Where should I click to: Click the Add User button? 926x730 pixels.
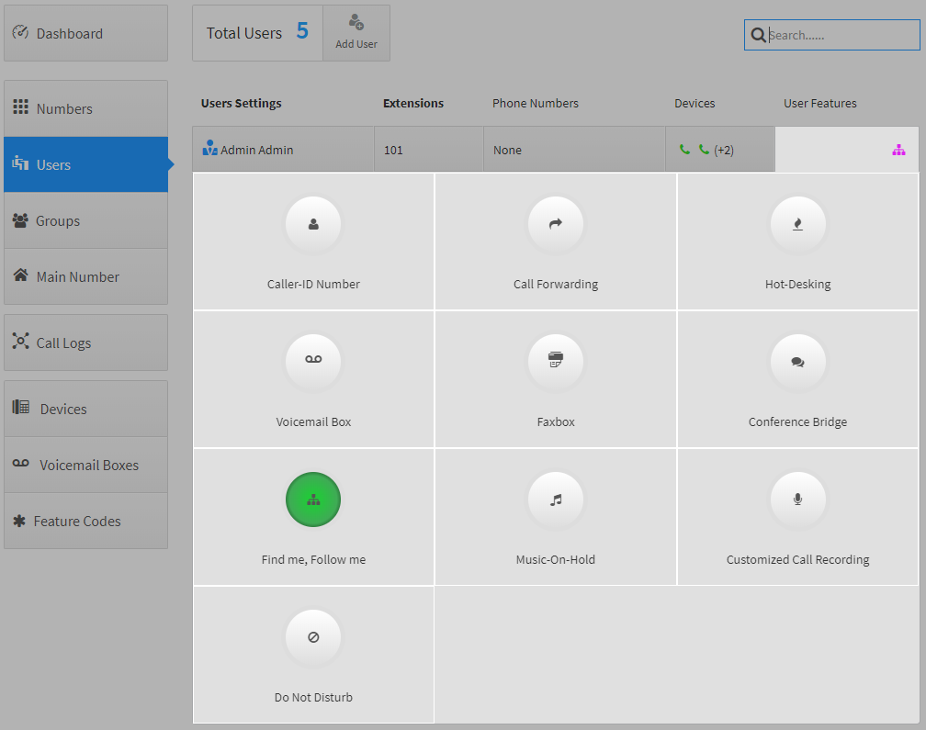click(x=356, y=33)
